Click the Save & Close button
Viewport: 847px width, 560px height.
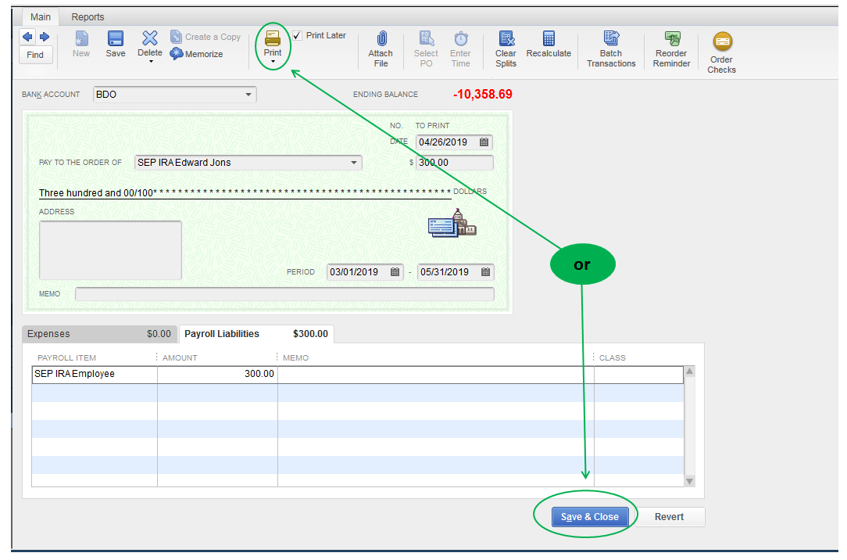[x=590, y=517]
